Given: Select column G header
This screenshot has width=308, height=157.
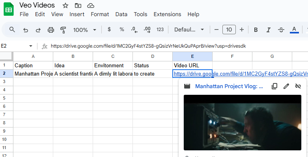Looking at the screenshot, I should coord(272,56).
